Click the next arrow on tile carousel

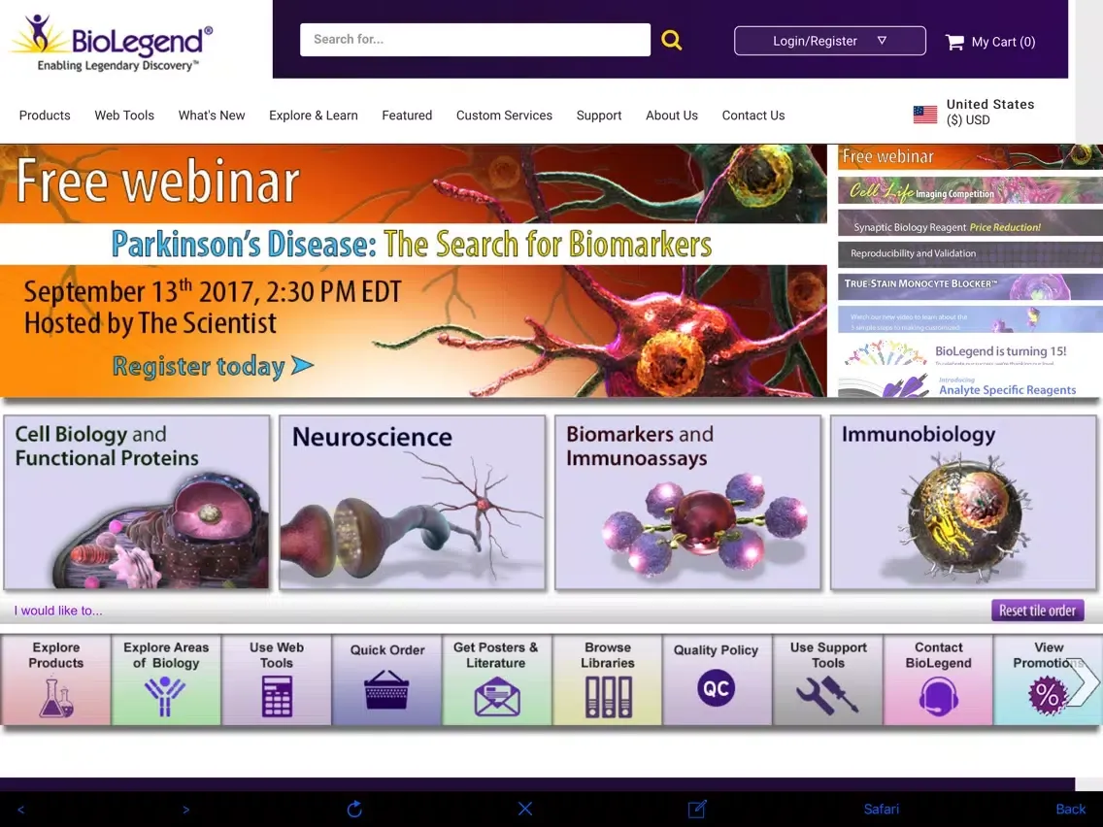click(1084, 680)
